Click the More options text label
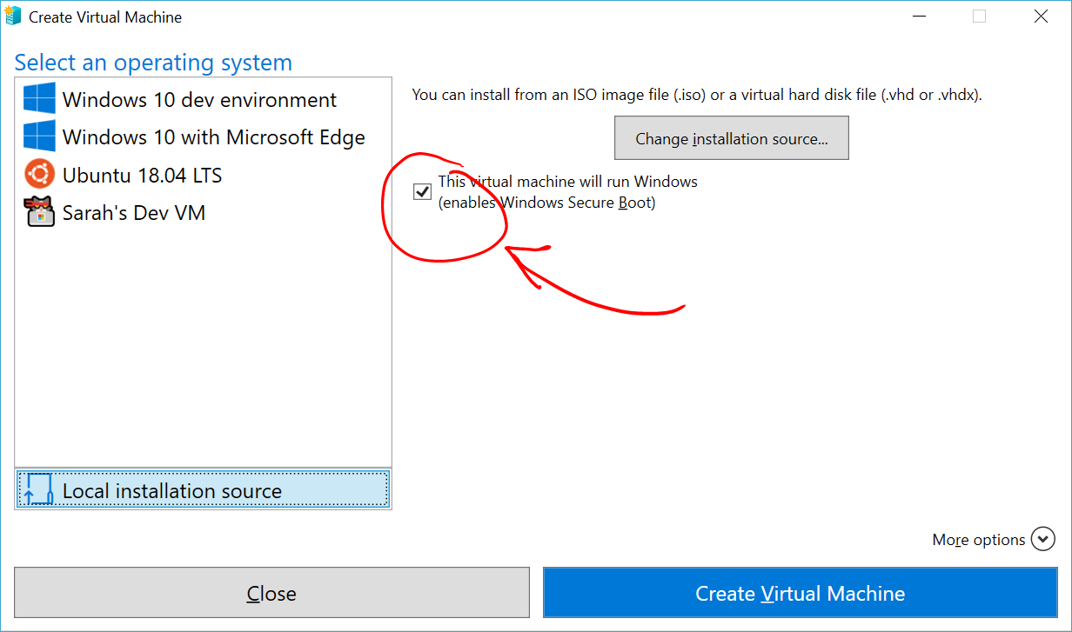 coord(978,539)
